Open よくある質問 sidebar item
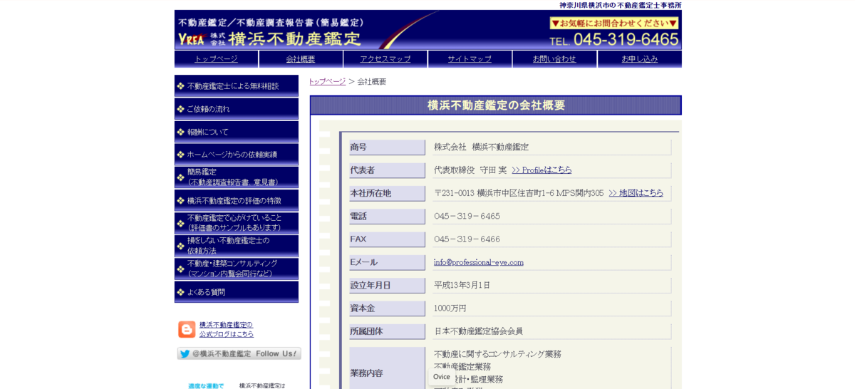 coord(237,292)
